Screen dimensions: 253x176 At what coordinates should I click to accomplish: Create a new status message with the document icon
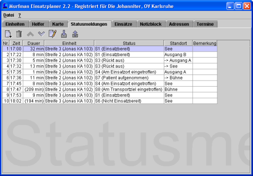pyautogui.click(x=8, y=34)
